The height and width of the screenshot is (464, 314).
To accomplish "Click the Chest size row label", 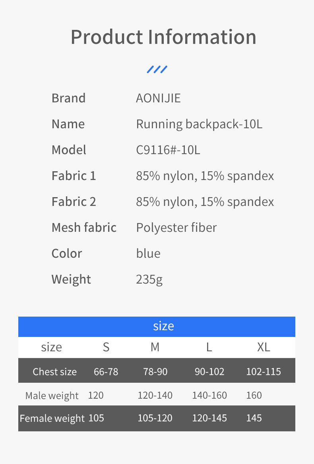I will 54,372.
